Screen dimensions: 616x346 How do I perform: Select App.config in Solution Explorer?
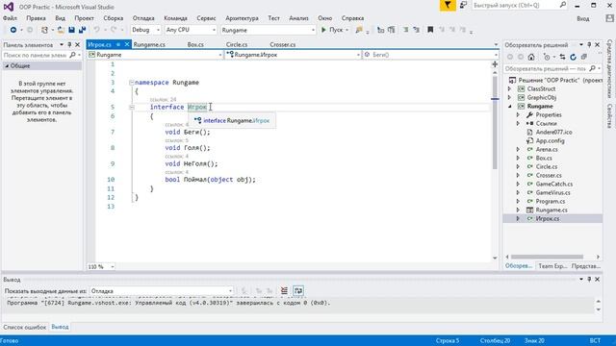pos(550,141)
